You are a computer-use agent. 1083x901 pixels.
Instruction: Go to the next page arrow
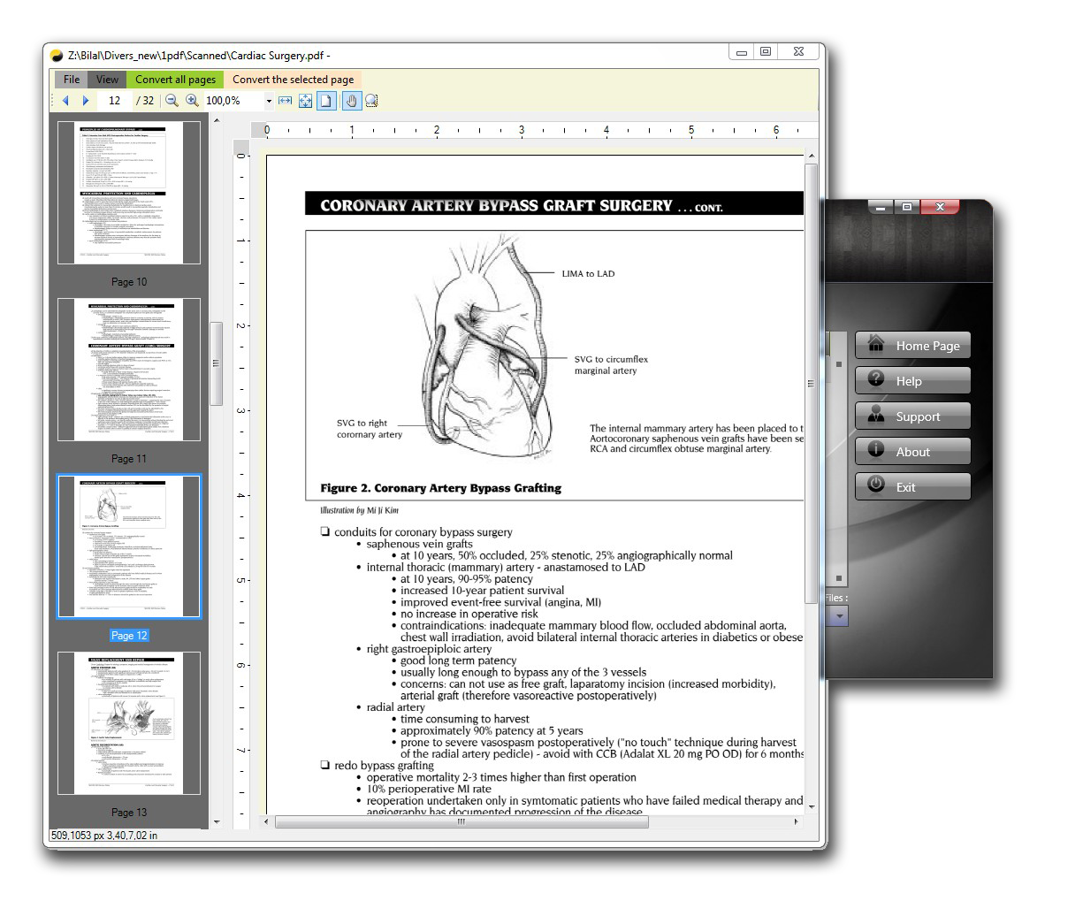[x=86, y=101]
